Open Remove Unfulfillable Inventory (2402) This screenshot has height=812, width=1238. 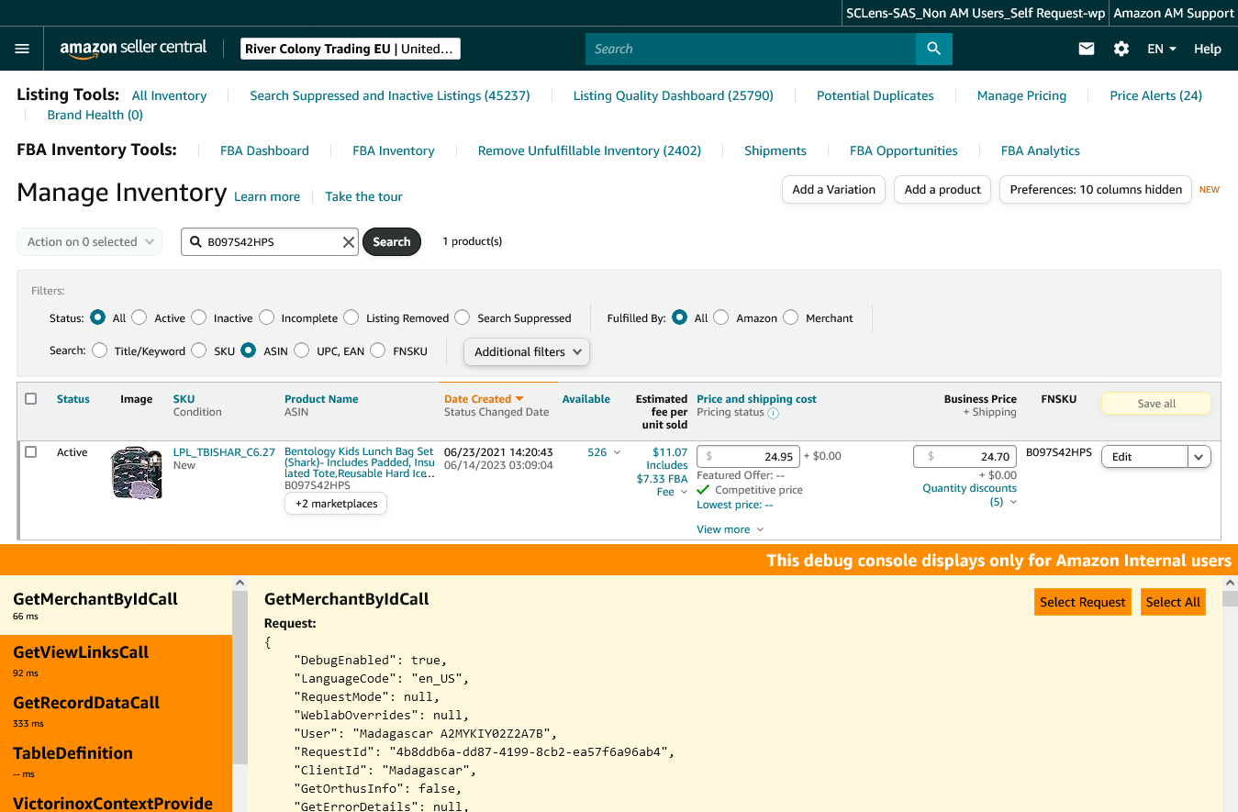(x=589, y=150)
